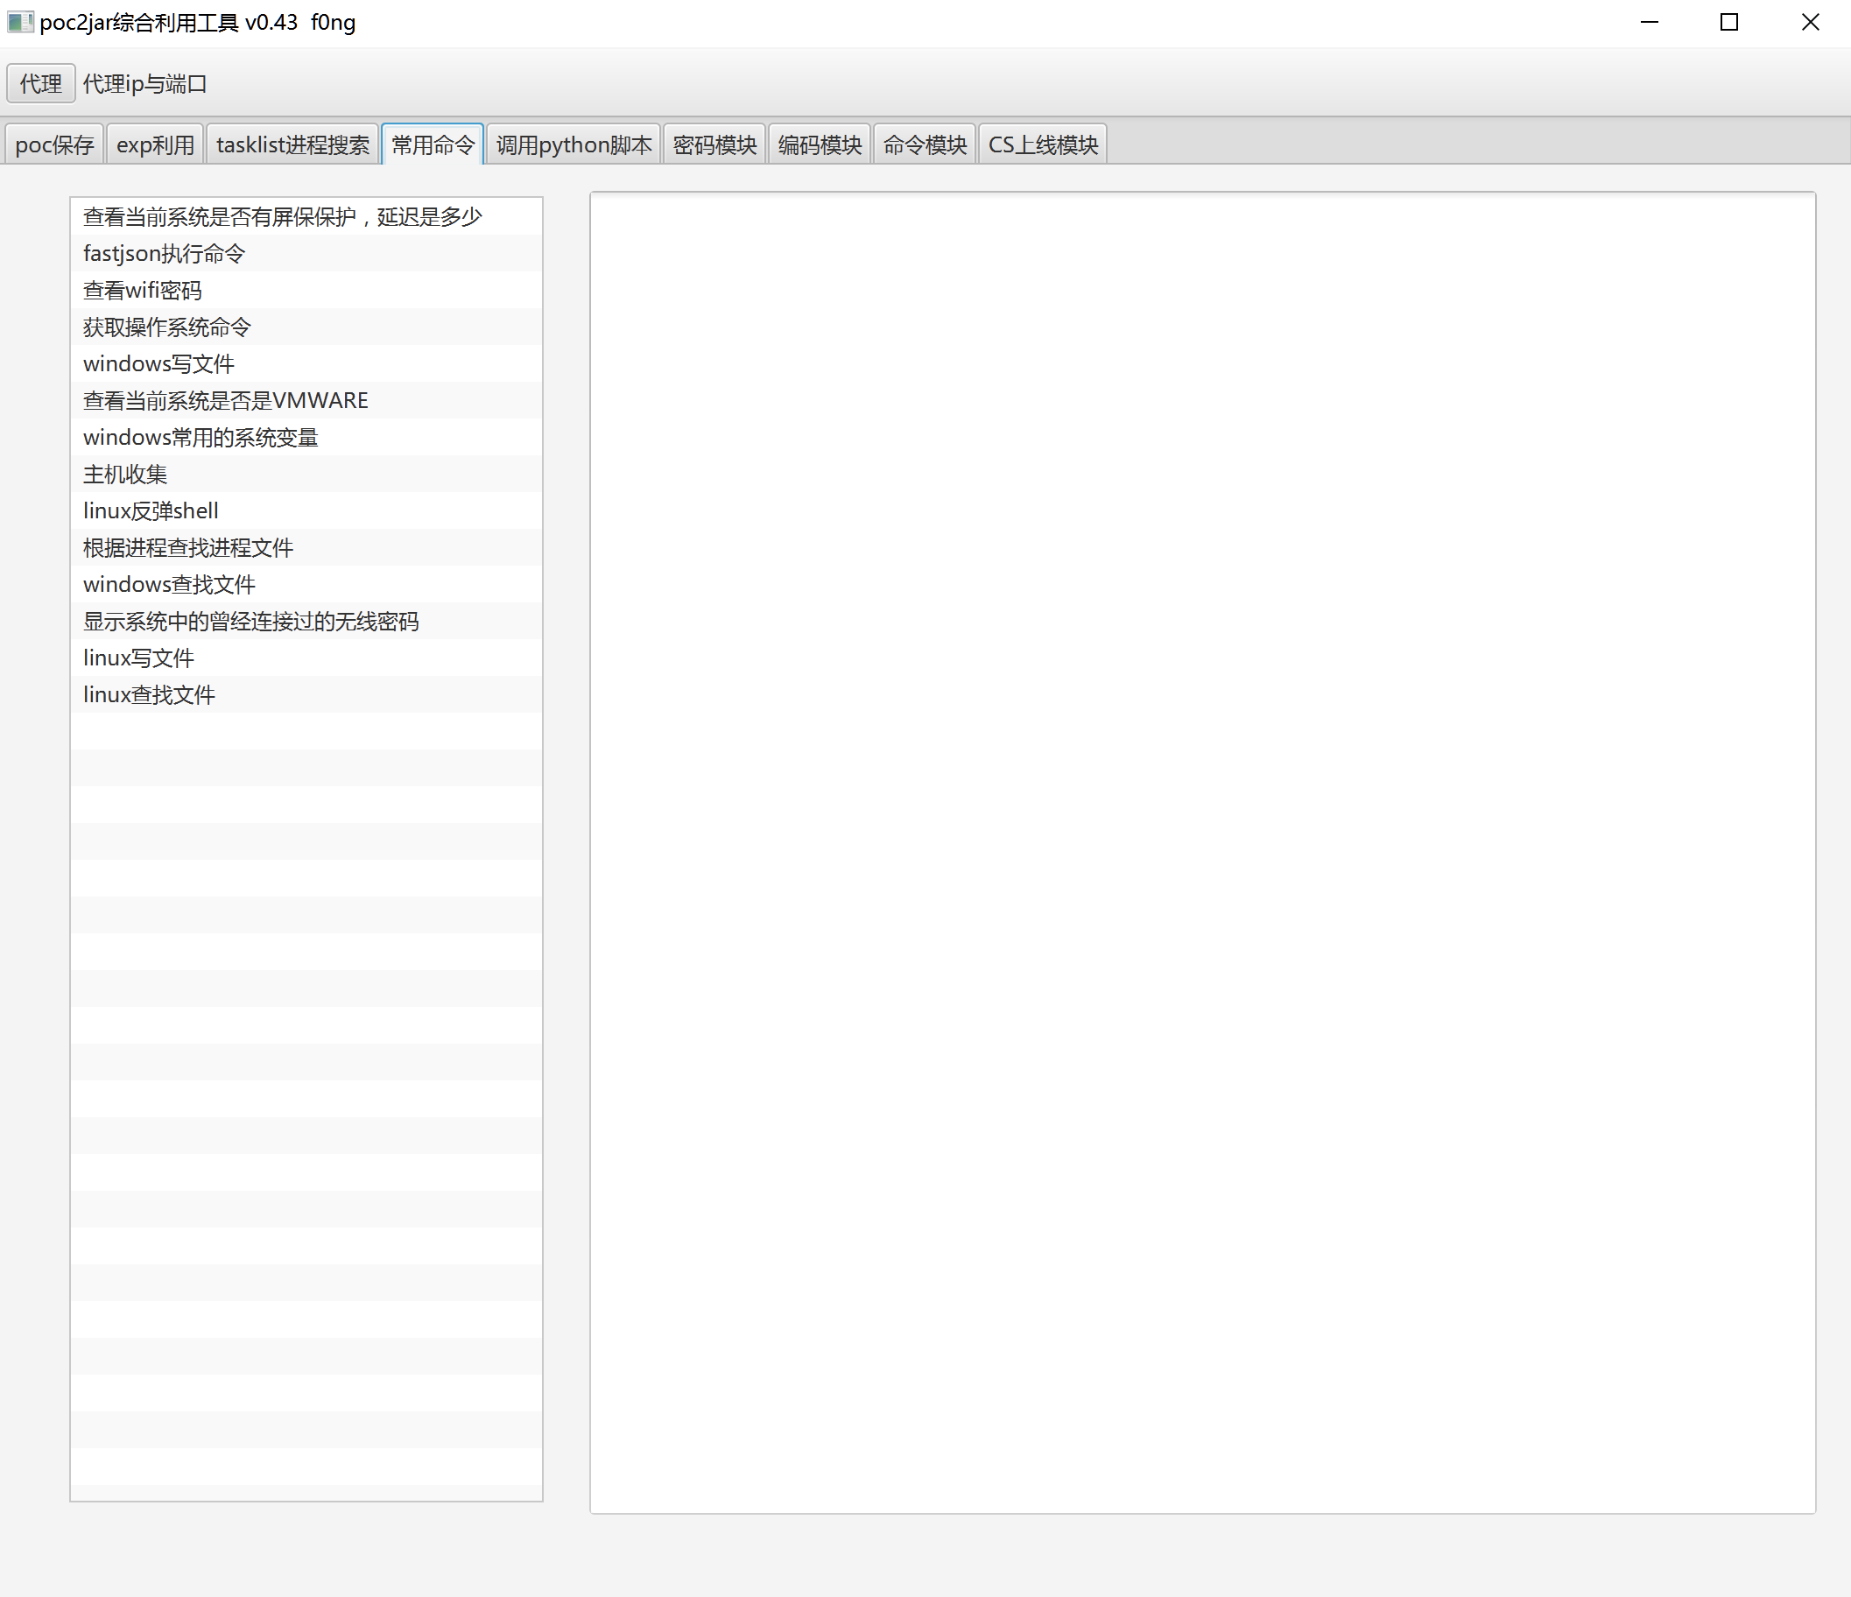Click inside the large output text area
The height and width of the screenshot is (1597, 1851).
(1201, 852)
